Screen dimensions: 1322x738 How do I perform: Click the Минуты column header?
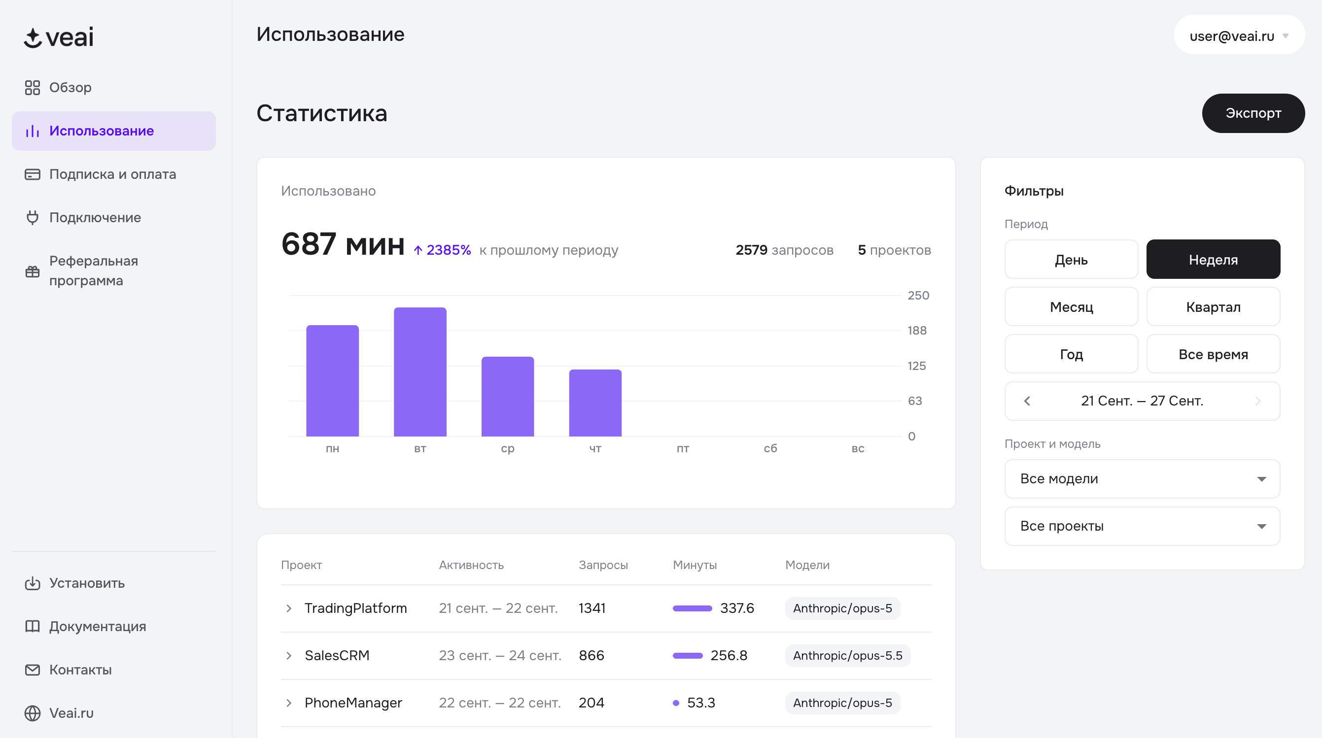(x=695, y=565)
